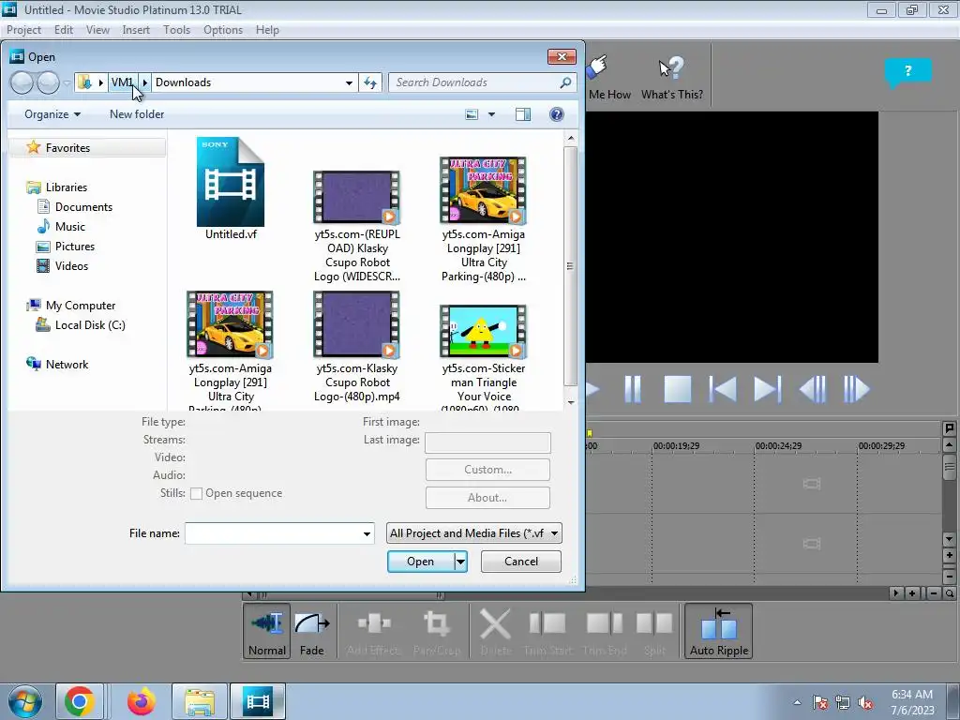Click the file list vertical scrollbar
The image size is (960, 720).
(x=571, y=267)
